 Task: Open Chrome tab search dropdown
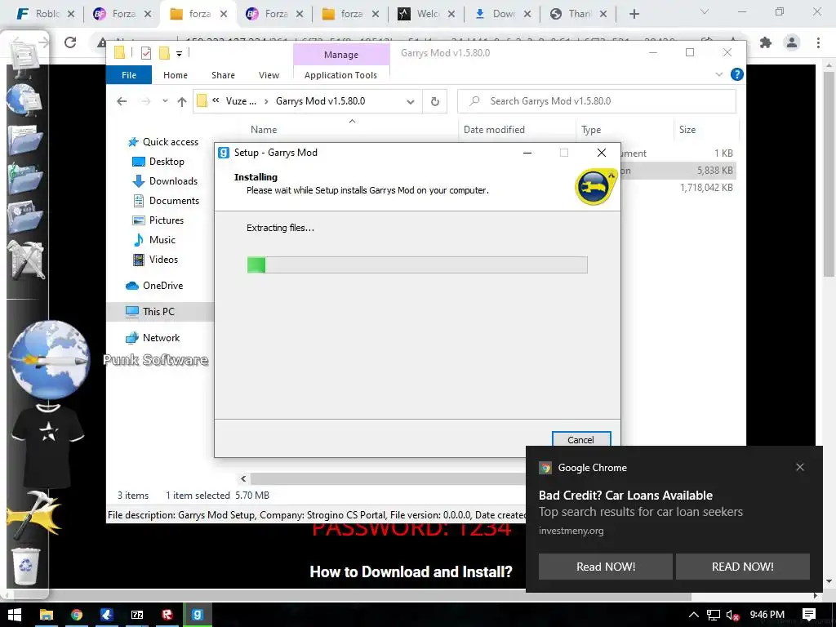click(x=705, y=11)
